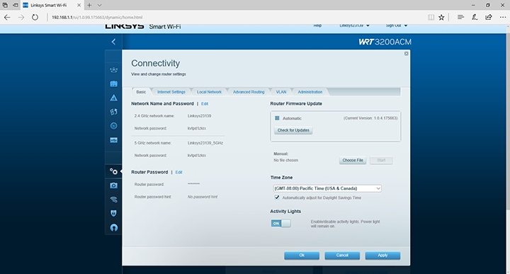Select the Connectivity gears icon in the sidebar
The height and width of the screenshot is (274, 510).
pos(113,171)
